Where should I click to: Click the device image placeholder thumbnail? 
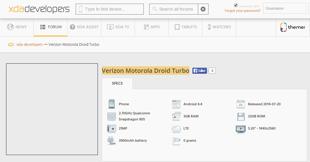pos(52,109)
